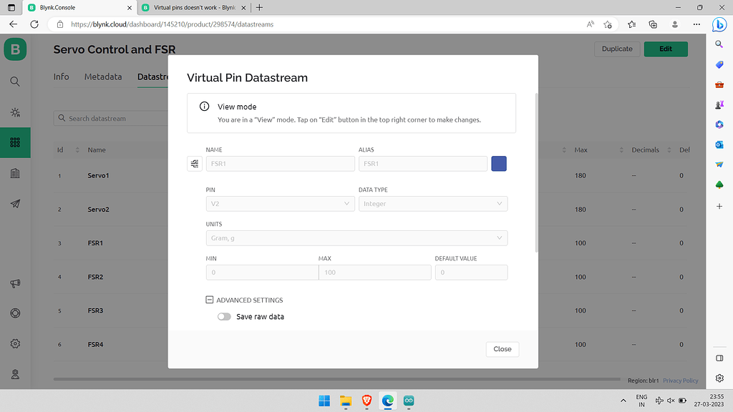733x412 pixels.
Task: Switch to the Metadata tab
Action: click(x=102, y=77)
